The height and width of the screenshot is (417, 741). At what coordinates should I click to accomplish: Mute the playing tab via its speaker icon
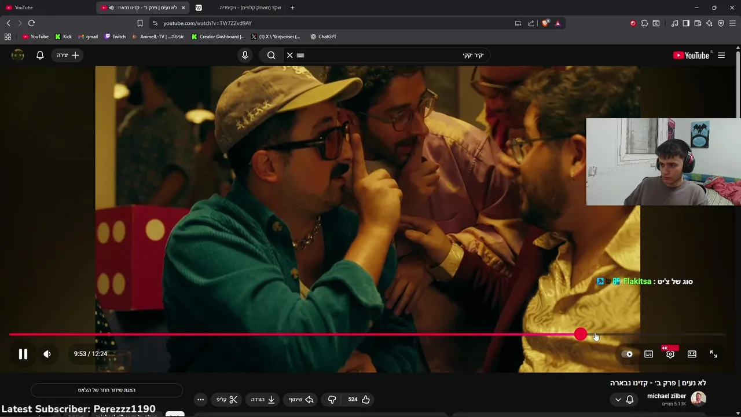tap(111, 8)
